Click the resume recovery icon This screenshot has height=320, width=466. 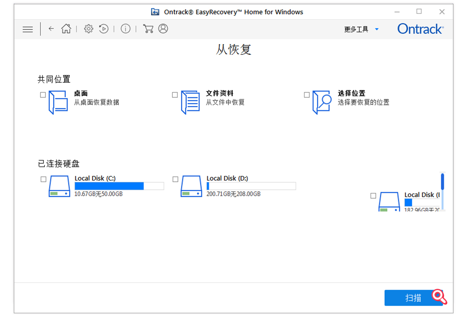(x=104, y=29)
